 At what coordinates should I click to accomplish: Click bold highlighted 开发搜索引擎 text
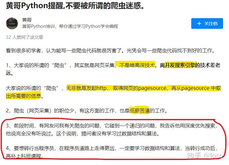tap(180, 65)
